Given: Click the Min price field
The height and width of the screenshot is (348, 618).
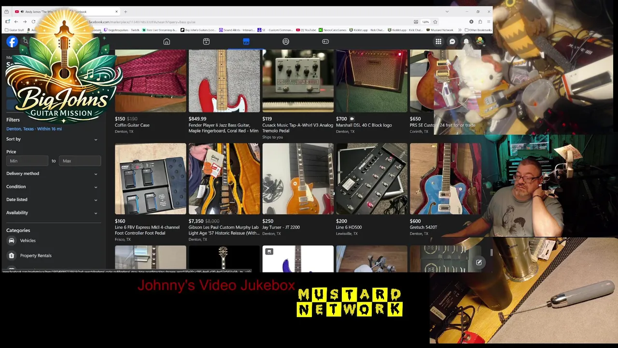Looking at the screenshot, I should [x=27, y=161].
